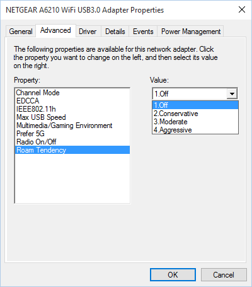This screenshot has width=252, height=287.
Task: Select 3.Moderate roam value
Action: tap(195, 122)
